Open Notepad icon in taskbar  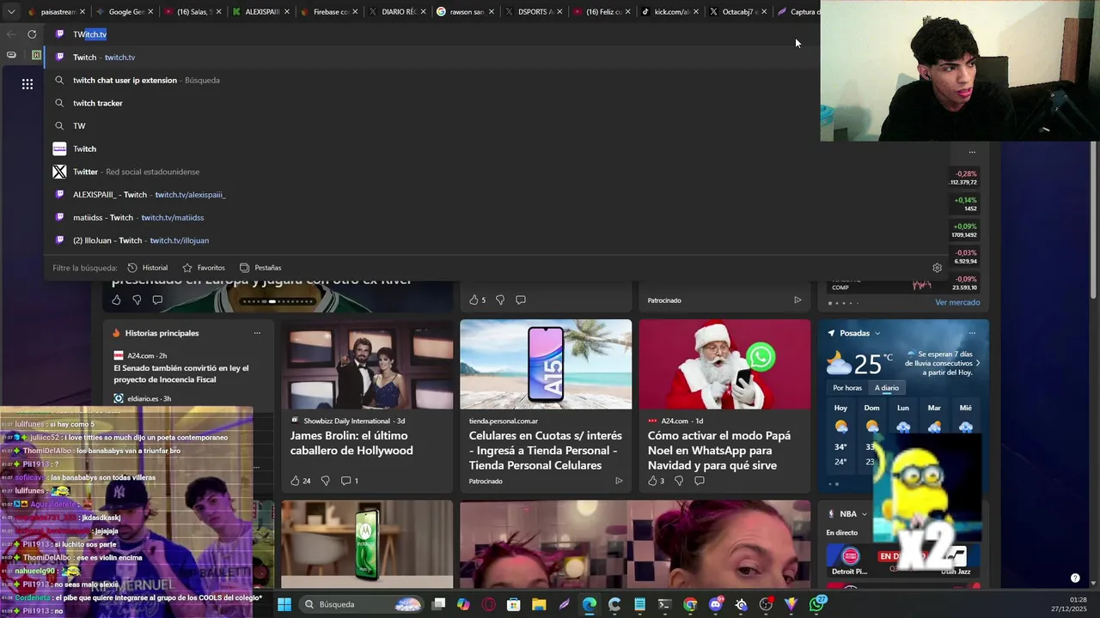(x=639, y=604)
